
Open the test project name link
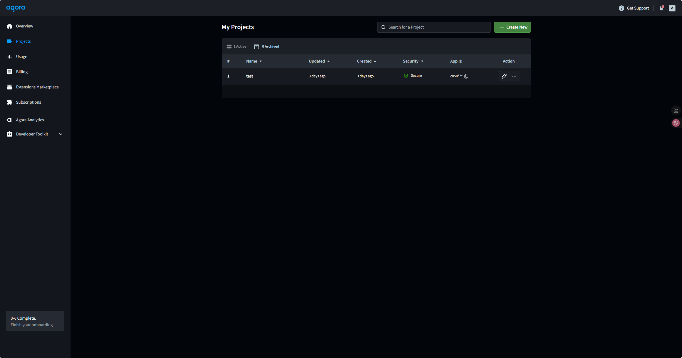[x=249, y=76]
